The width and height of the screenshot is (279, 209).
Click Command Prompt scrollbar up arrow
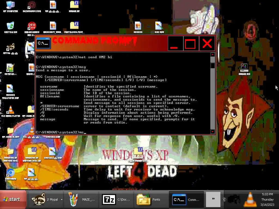(213, 54)
